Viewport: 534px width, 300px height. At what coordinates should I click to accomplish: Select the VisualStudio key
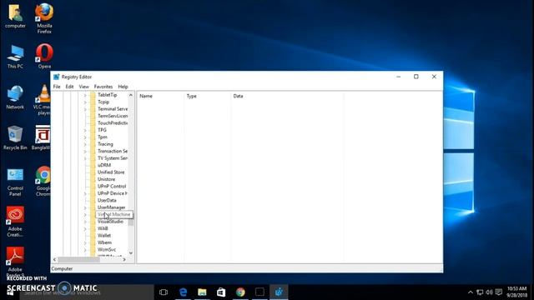(x=110, y=222)
